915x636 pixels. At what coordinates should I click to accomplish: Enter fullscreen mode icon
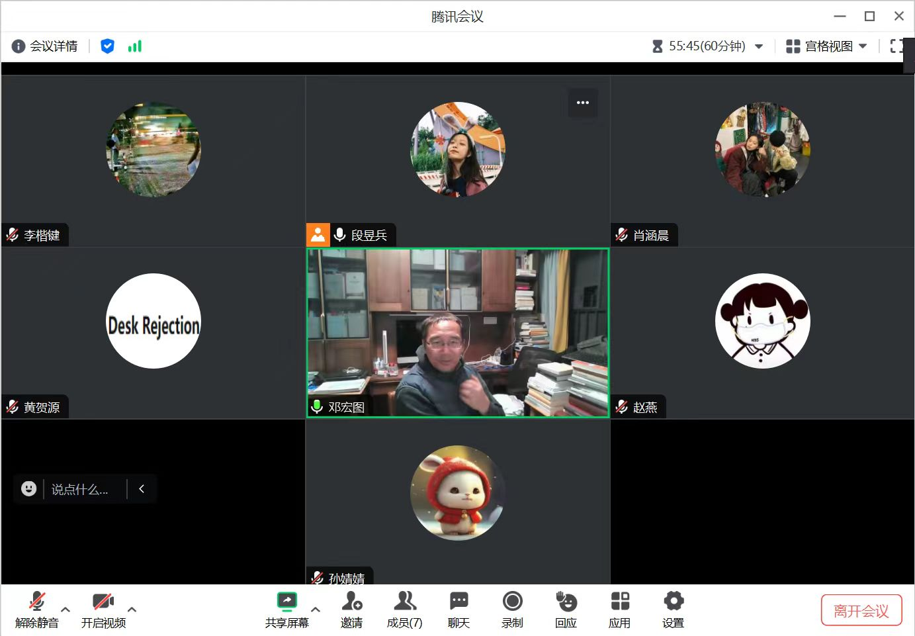(896, 46)
